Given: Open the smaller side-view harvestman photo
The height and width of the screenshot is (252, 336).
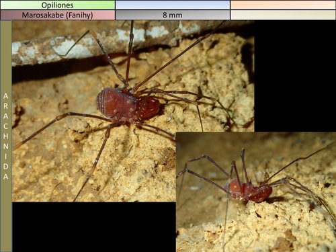Looking at the screenshot, I should point(256,192).
